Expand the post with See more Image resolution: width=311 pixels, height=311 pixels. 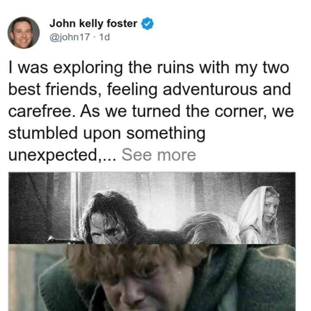(x=159, y=155)
